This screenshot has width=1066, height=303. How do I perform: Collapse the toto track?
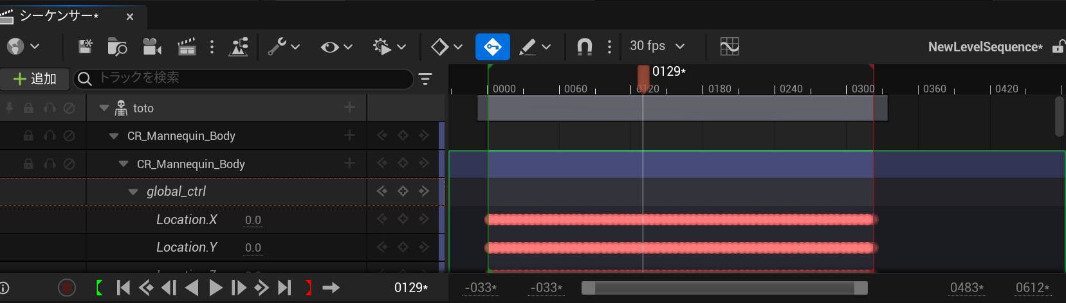[x=104, y=108]
